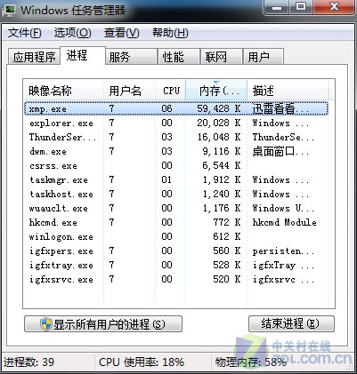This screenshot has height=374, width=357.
Task: Click 进程数: 39 in status bar
Action: 28,362
